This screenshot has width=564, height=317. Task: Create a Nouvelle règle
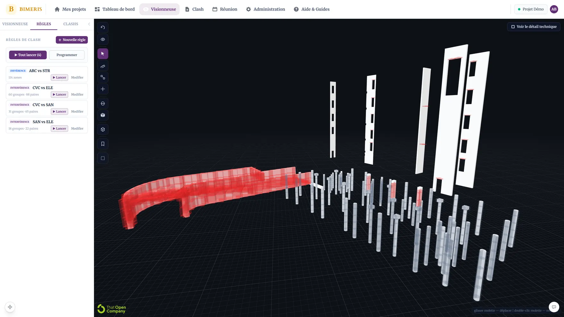pos(72,40)
